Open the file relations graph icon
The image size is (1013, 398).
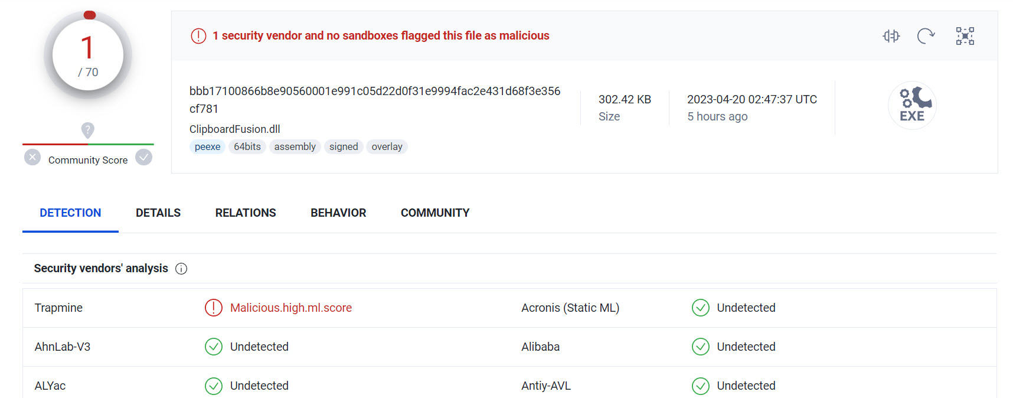click(965, 36)
